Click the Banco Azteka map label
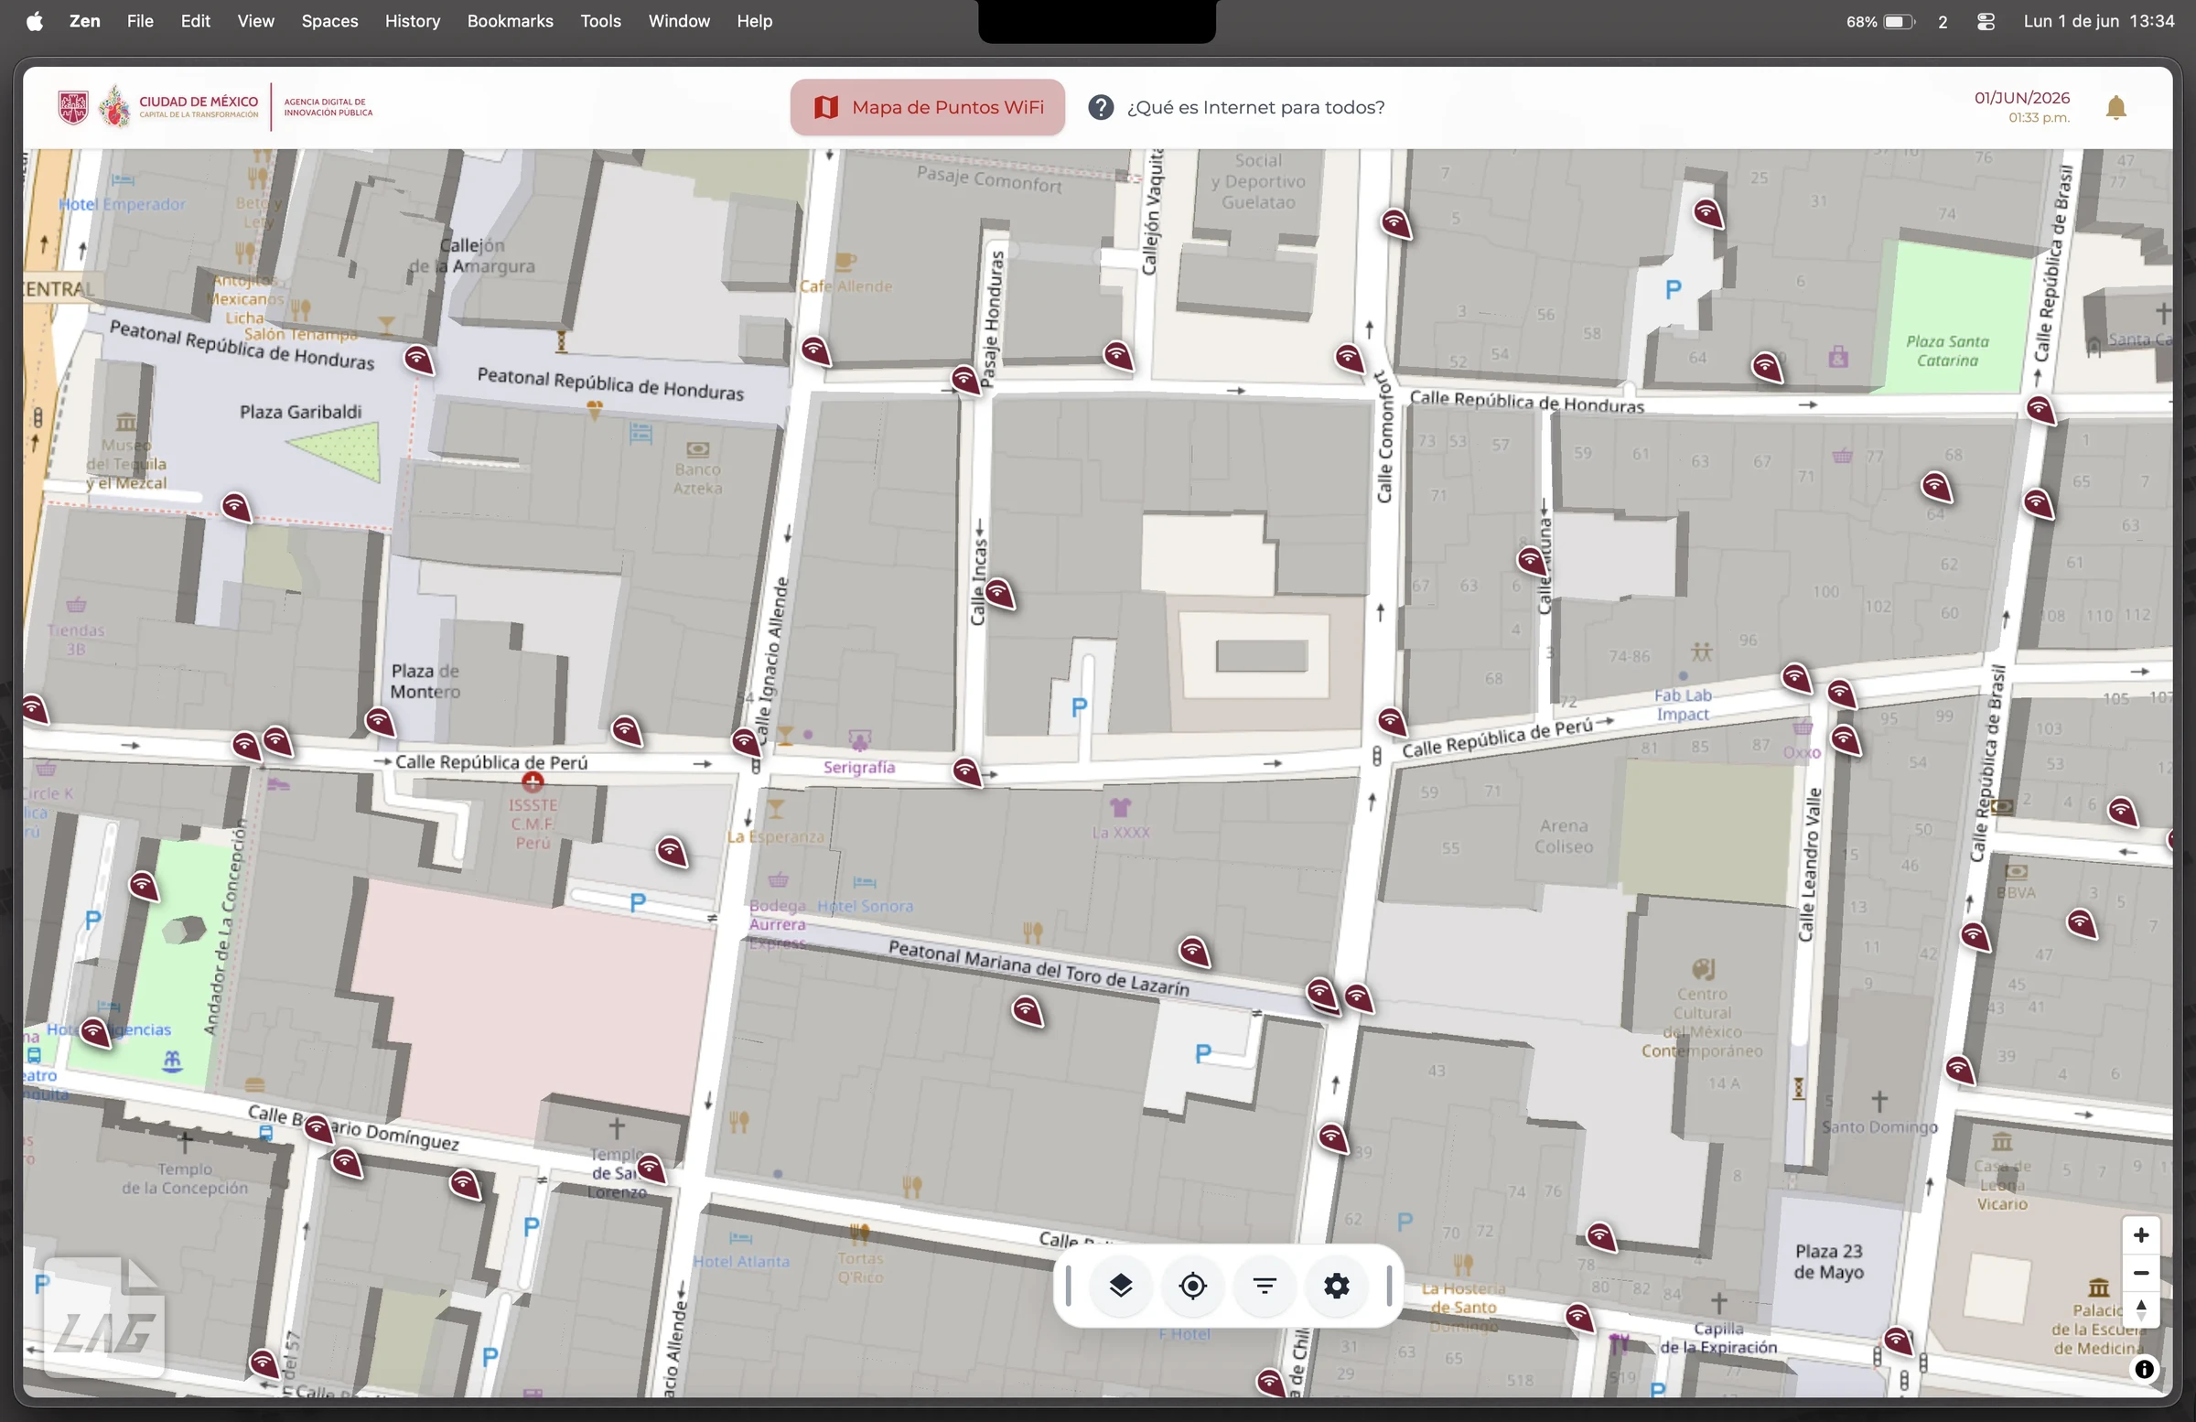 [x=697, y=478]
